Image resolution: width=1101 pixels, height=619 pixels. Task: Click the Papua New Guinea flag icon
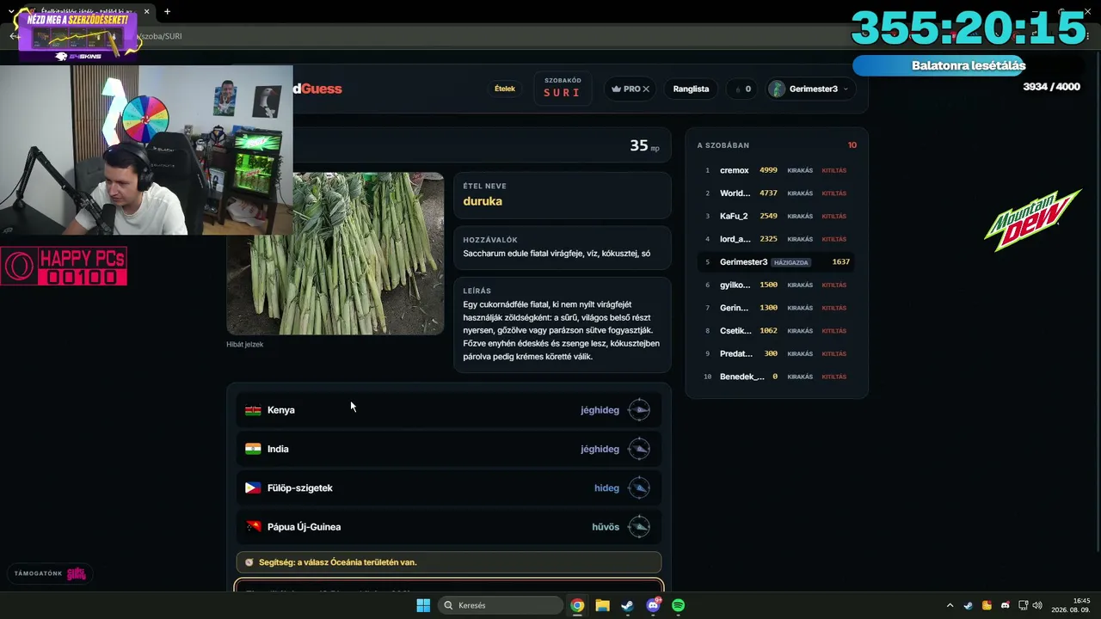coord(253,527)
